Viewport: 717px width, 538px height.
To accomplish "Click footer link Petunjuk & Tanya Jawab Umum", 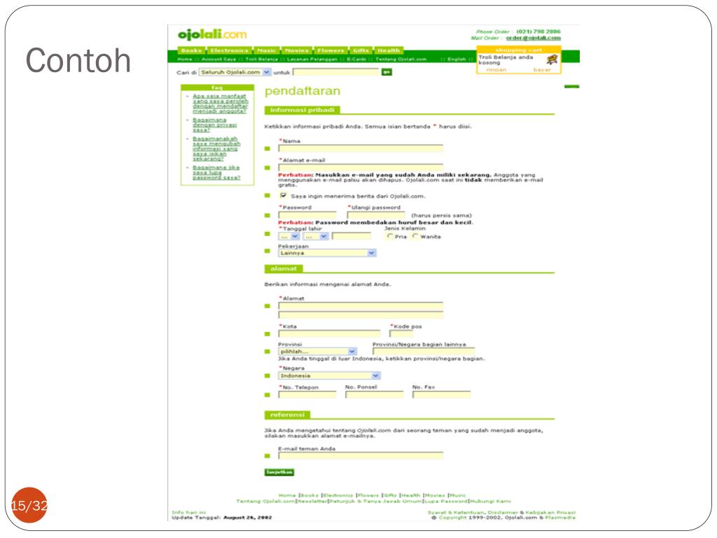I will coord(376,502).
